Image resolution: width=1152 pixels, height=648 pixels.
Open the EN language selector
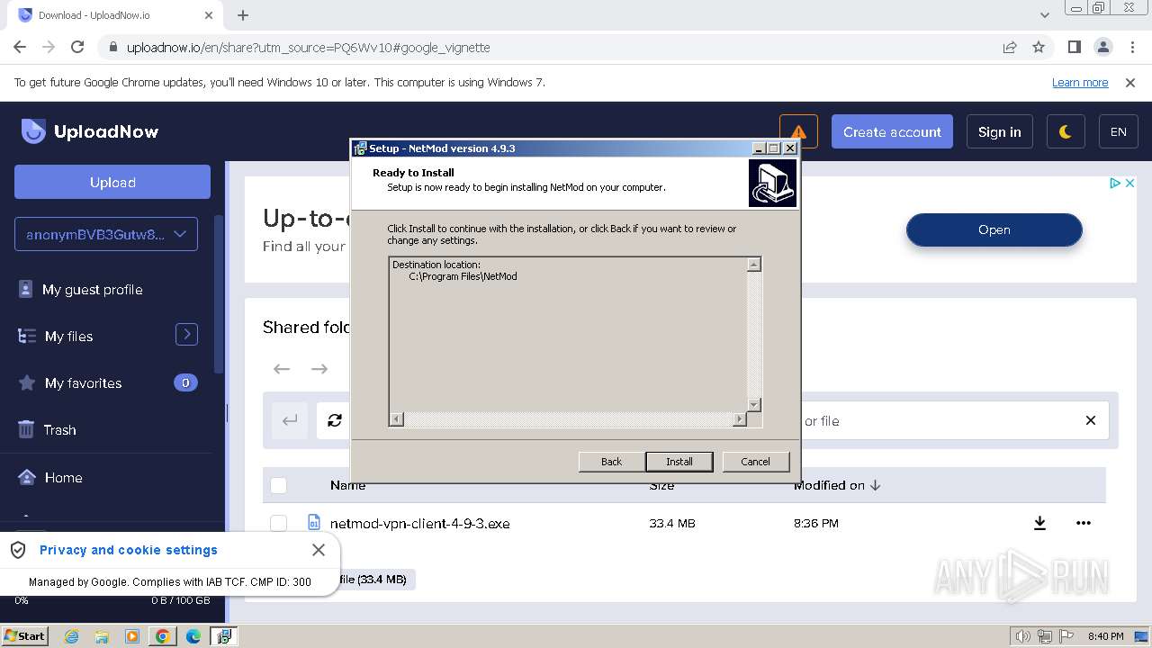pyautogui.click(x=1119, y=132)
